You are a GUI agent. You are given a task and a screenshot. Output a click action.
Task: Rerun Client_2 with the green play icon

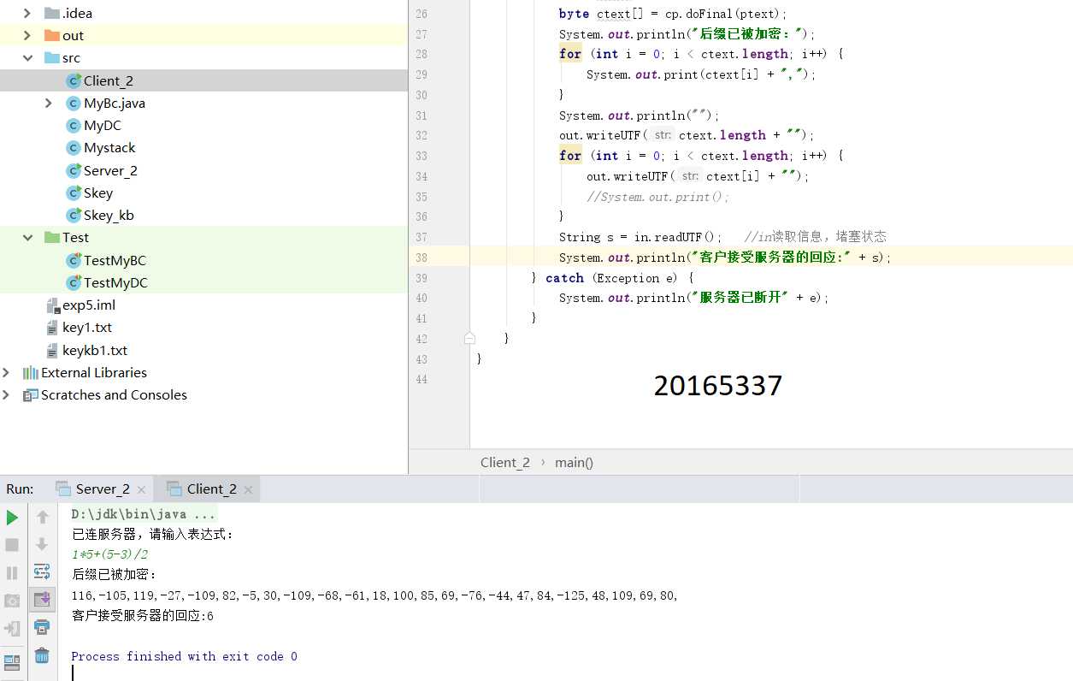[x=12, y=518]
